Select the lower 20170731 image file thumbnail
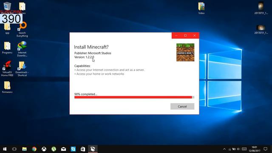The width and height of the screenshot is (272, 153). point(261,29)
